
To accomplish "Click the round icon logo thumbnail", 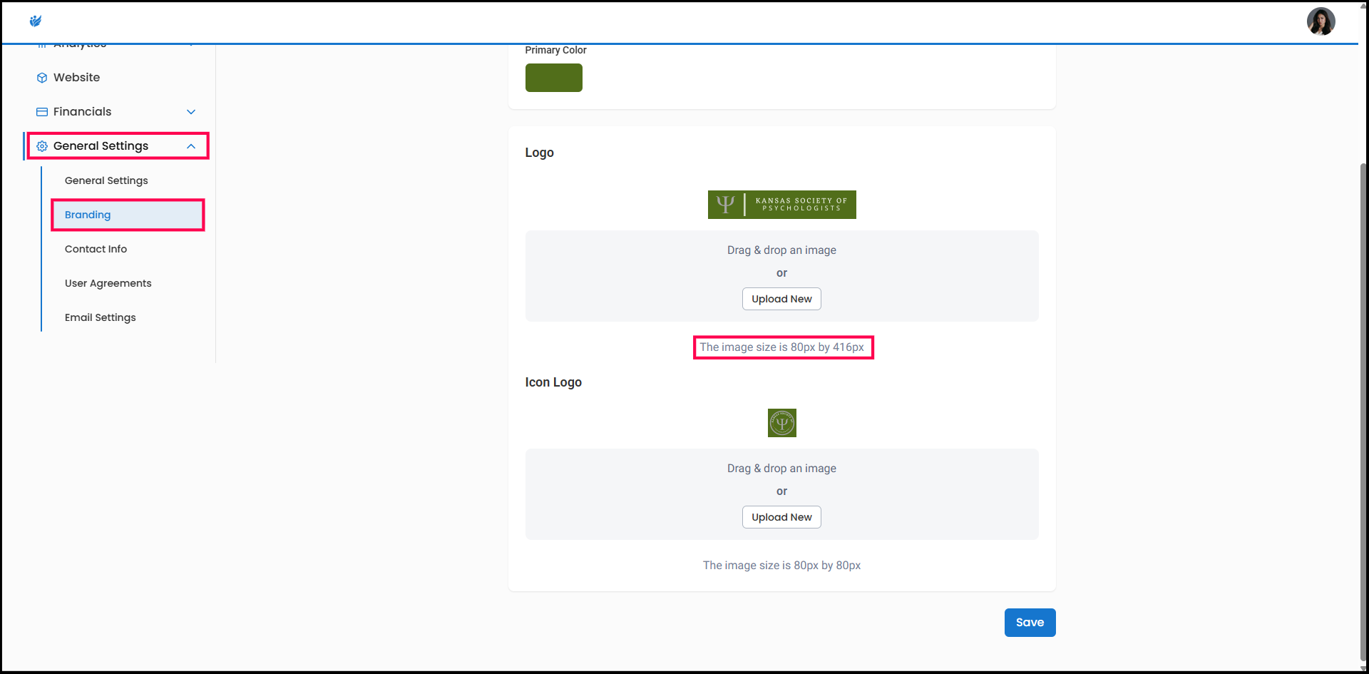I will coord(781,423).
